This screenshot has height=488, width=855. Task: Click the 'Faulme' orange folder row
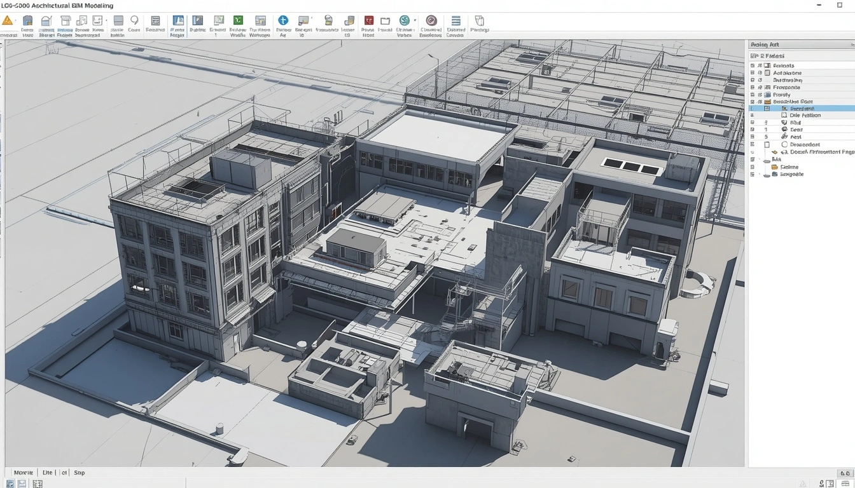click(802, 167)
